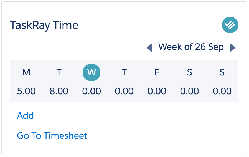Click Sunday's 0.00 hours value
The image size is (249, 157).
[222, 91]
